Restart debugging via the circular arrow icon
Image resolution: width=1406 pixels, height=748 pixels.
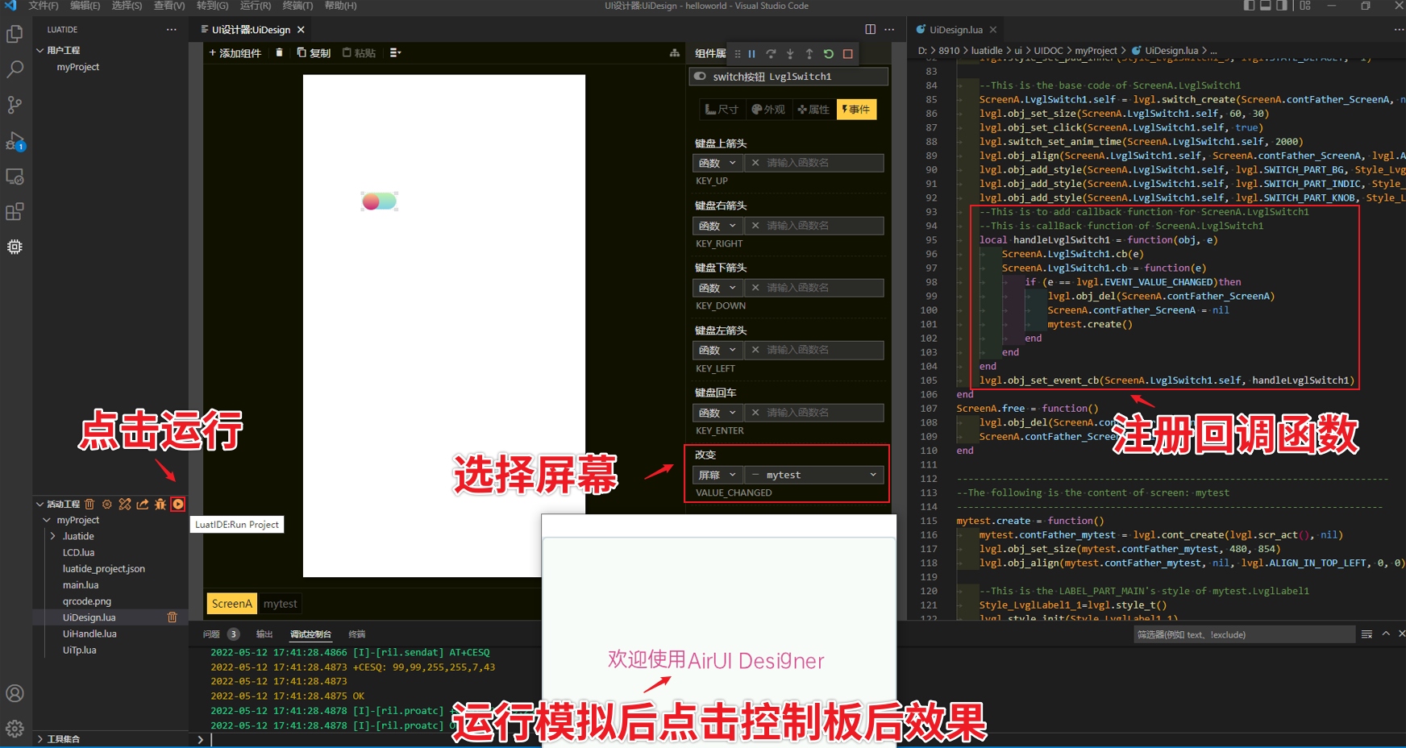click(x=829, y=54)
